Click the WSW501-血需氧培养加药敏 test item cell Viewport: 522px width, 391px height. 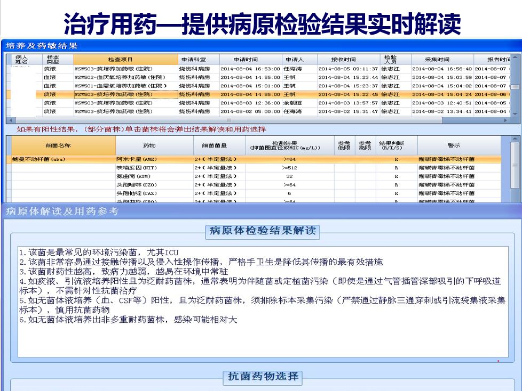coord(125,86)
